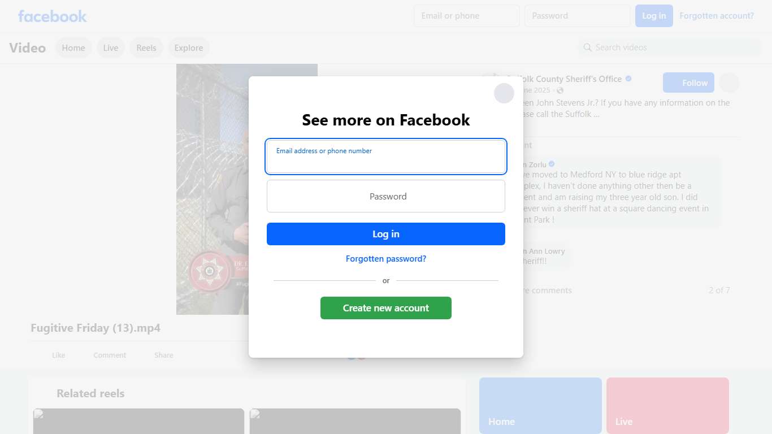Click the pink Live tile at bottom

(x=667, y=406)
